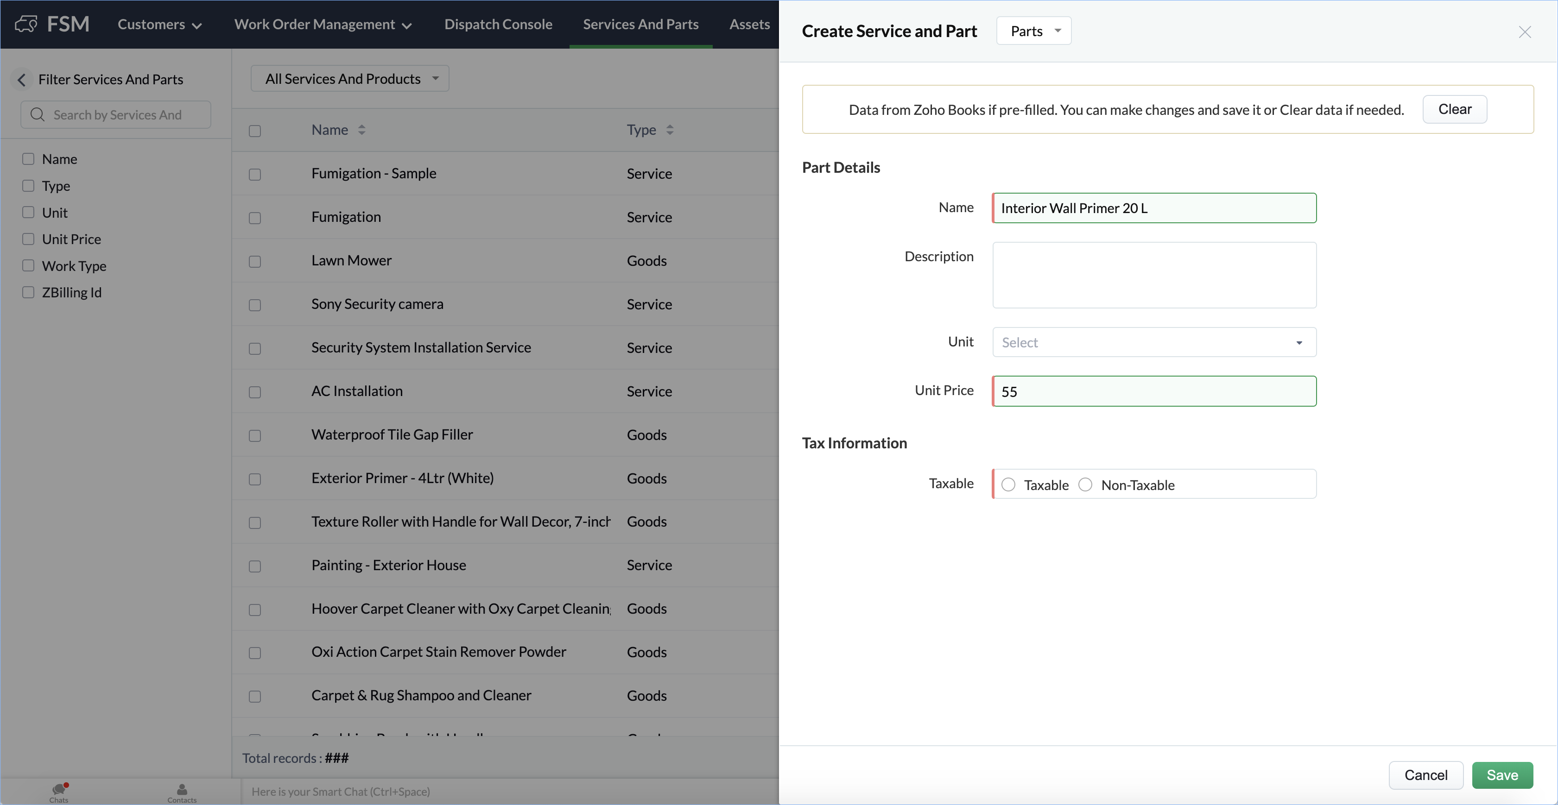Open the Unit Select dropdown
This screenshot has height=805, width=1558.
click(1153, 343)
